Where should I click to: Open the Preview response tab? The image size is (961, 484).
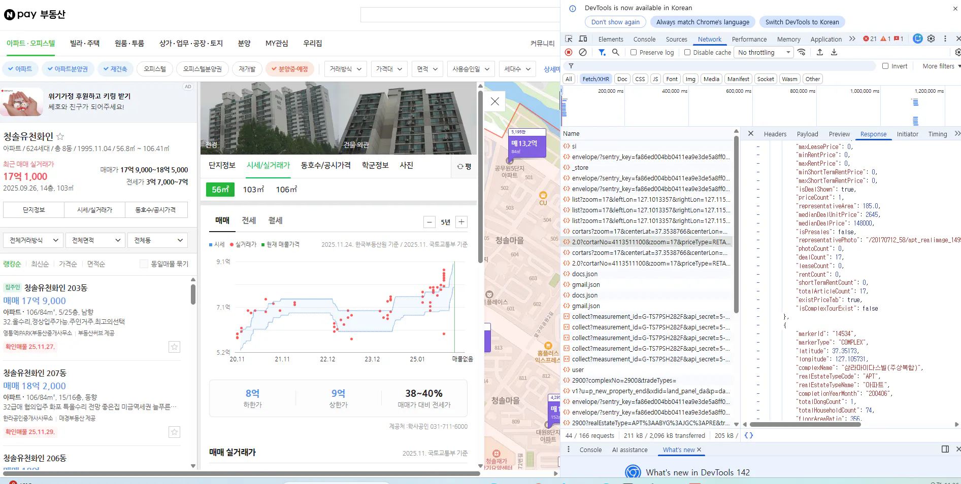pyautogui.click(x=839, y=134)
